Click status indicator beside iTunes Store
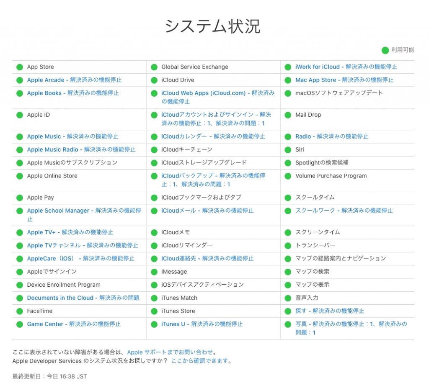429x383 pixels. click(x=154, y=311)
